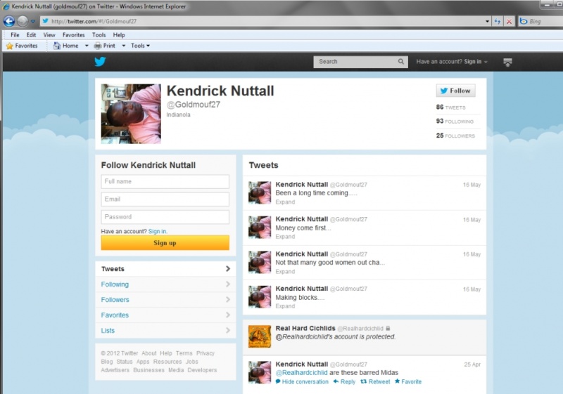Open the Help menu
Screen dimensions: 563x394
point(119,34)
